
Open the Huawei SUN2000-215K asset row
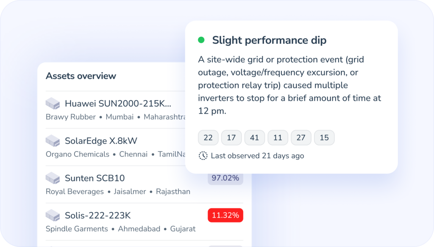point(118,104)
